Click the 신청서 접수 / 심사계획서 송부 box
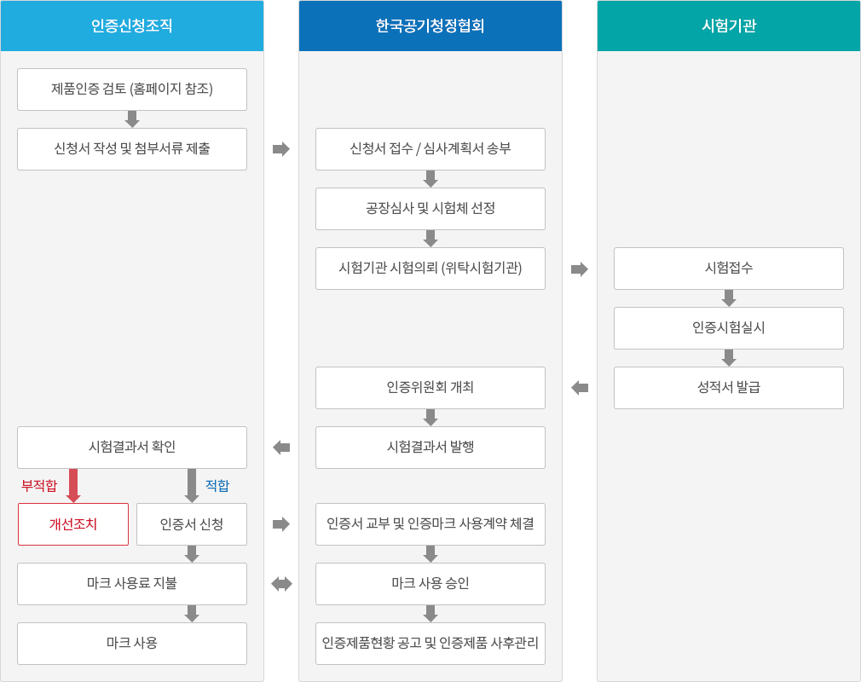 coord(430,149)
